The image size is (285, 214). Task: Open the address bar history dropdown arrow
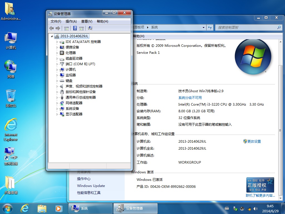pos(203,28)
